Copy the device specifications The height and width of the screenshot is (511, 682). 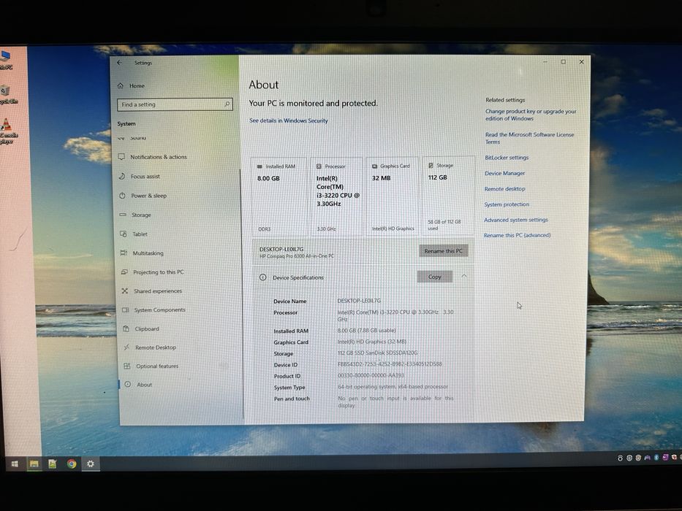point(434,277)
